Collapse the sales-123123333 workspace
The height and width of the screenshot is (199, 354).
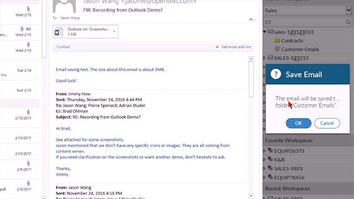coord(264,32)
